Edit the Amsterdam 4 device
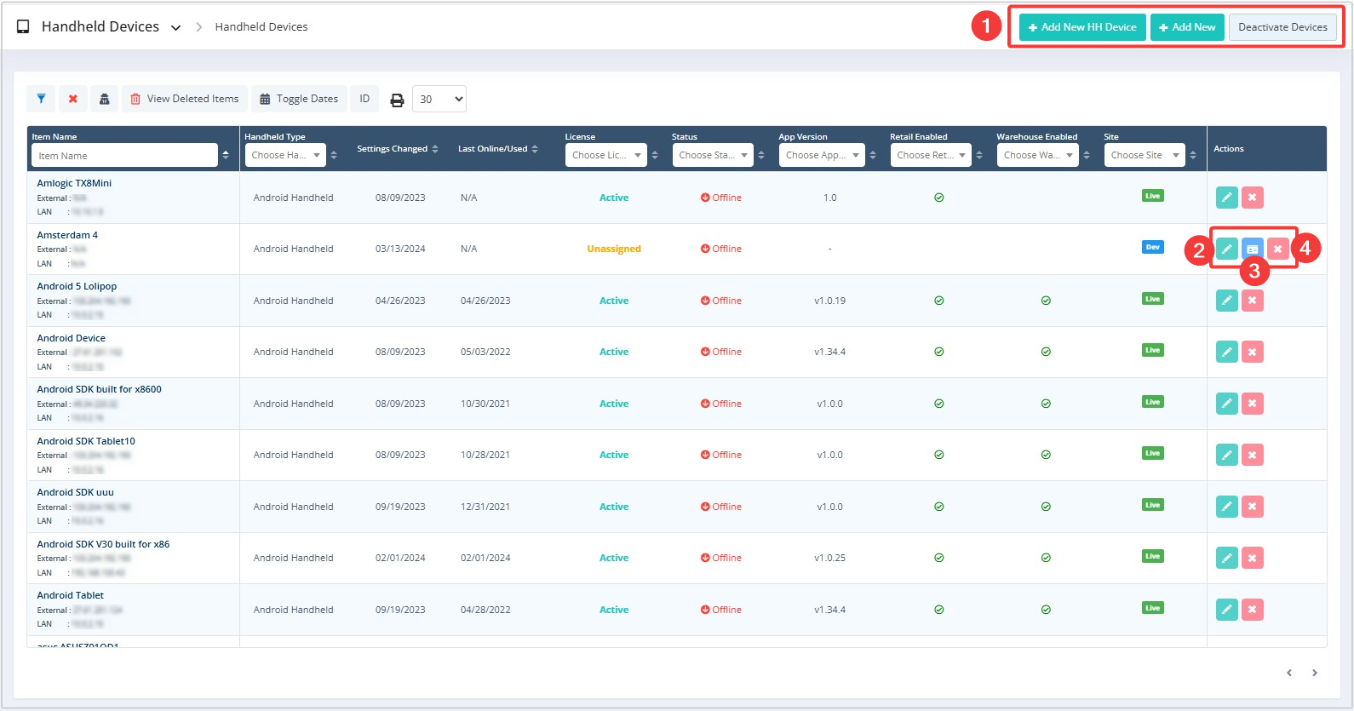1354x711 pixels. 1226,249
